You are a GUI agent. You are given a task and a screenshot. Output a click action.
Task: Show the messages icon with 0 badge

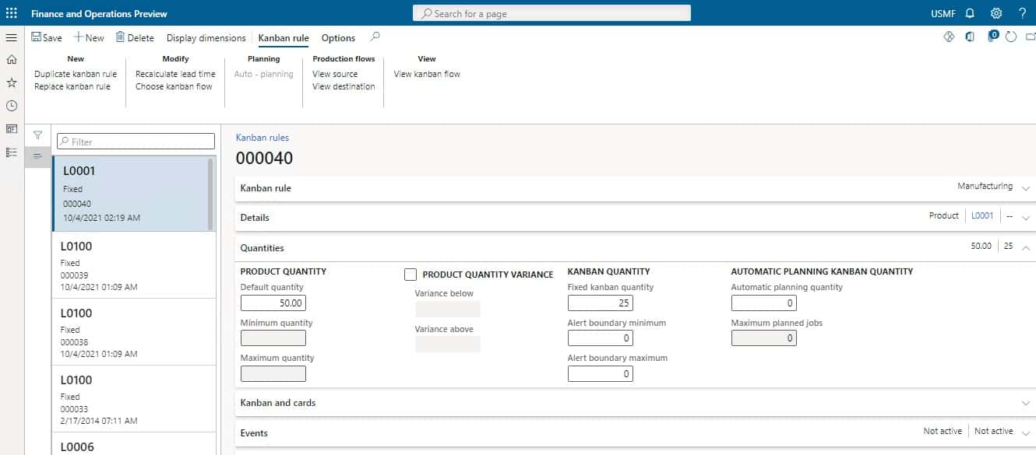[x=992, y=36]
